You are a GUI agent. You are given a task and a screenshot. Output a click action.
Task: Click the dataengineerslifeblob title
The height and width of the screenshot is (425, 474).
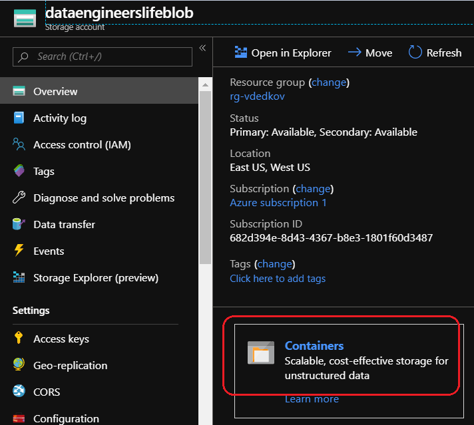[x=119, y=13]
